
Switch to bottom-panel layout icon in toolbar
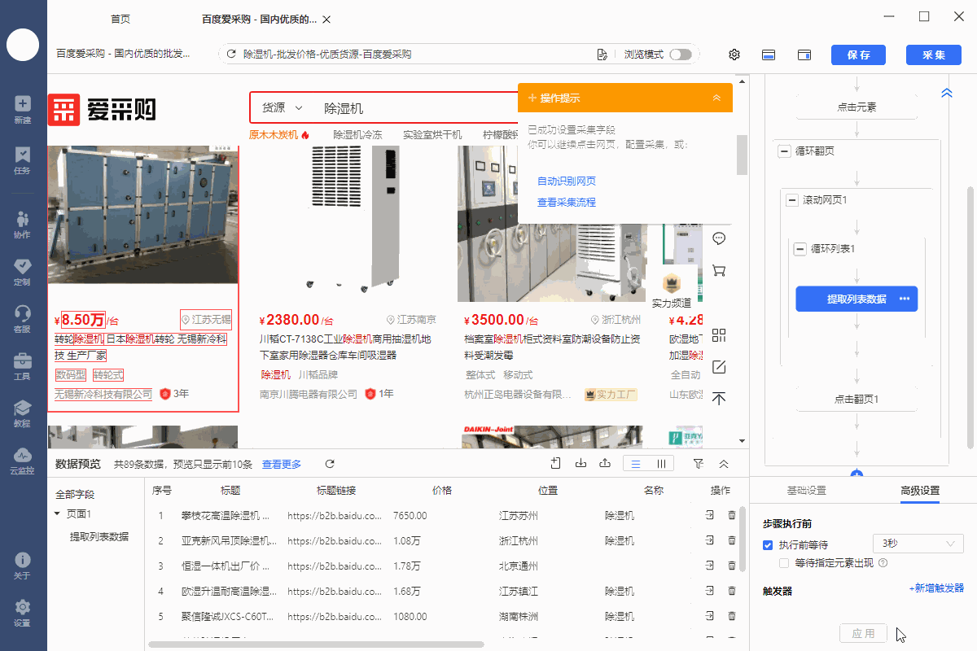pyautogui.click(x=768, y=55)
